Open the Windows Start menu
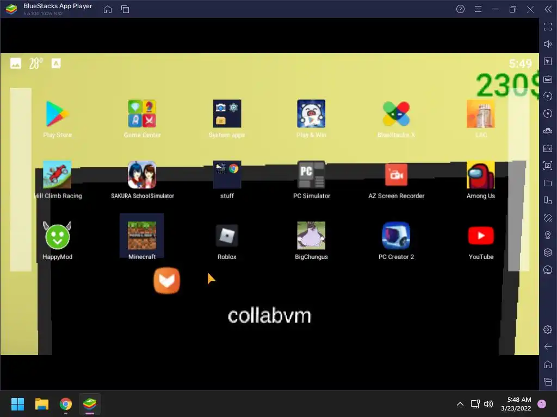 [x=17, y=404]
